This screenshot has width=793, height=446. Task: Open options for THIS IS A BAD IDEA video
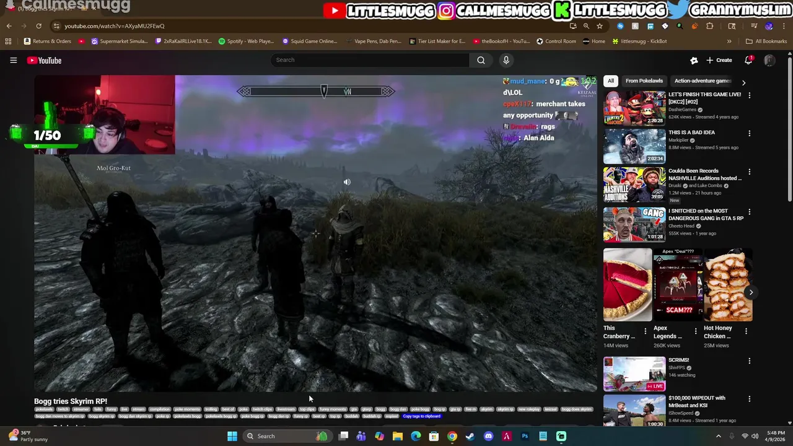pyautogui.click(x=749, y=133)
